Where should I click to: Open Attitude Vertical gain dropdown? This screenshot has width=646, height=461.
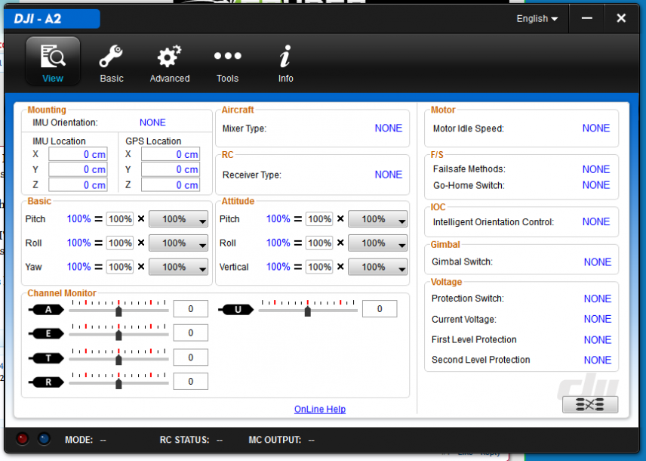377,267
